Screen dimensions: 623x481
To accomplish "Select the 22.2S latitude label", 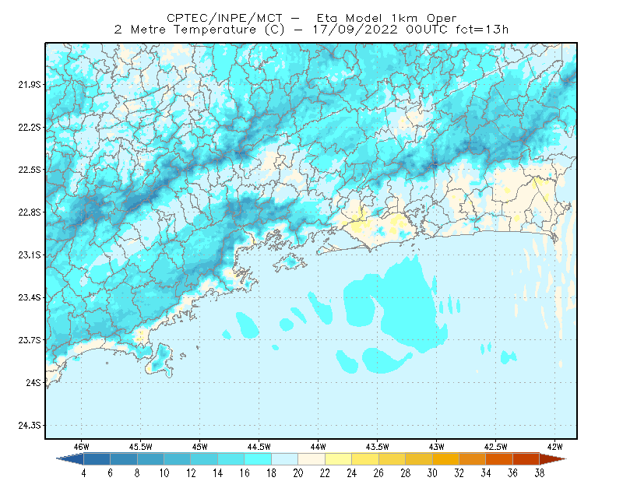I will pos(30,127).
